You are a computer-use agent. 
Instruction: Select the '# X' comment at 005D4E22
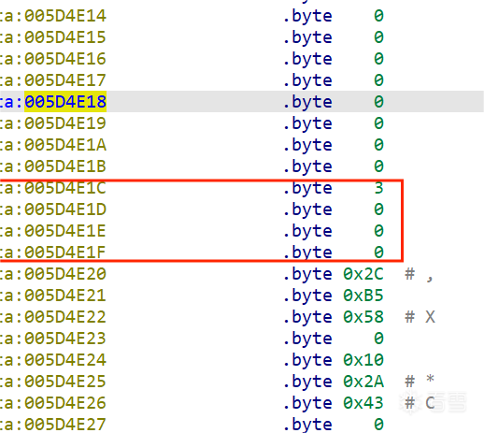coord(420,317)
